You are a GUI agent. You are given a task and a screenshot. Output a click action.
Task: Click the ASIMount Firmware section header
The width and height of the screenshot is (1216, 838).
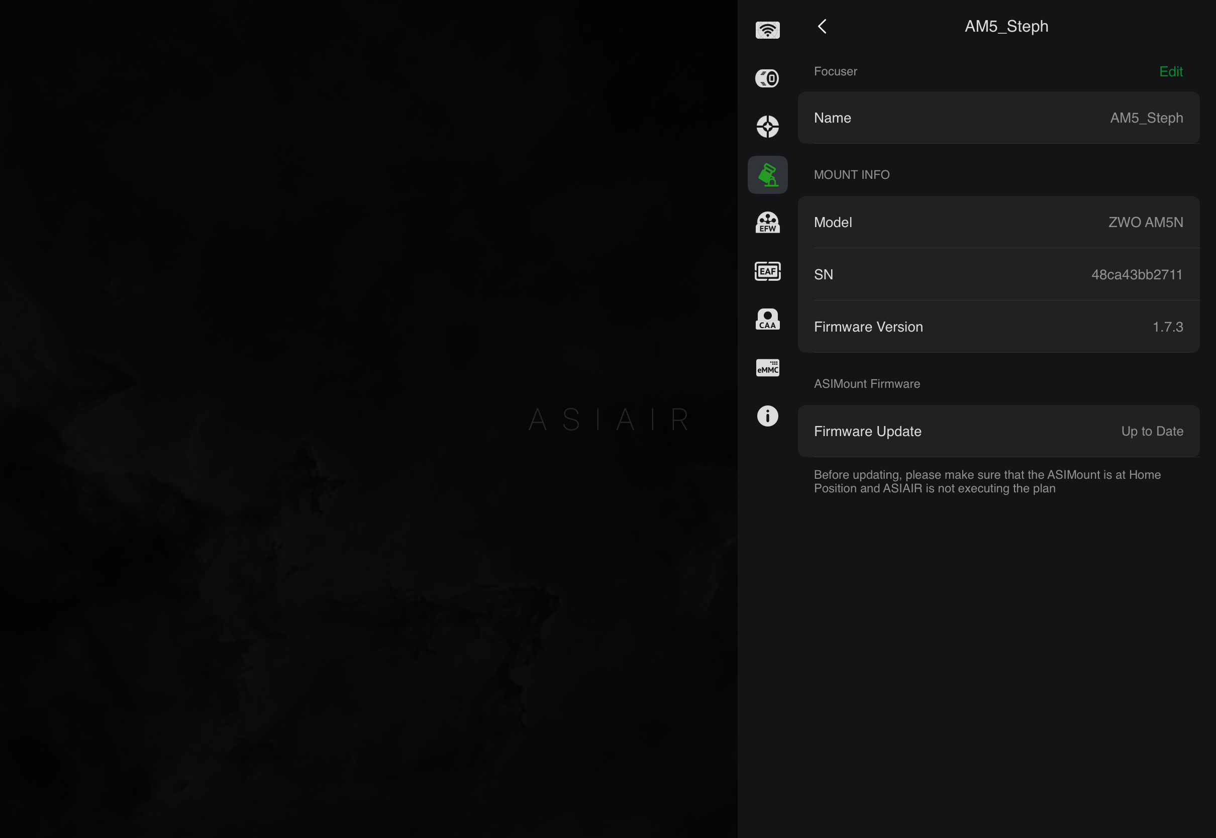click(867, 384)
